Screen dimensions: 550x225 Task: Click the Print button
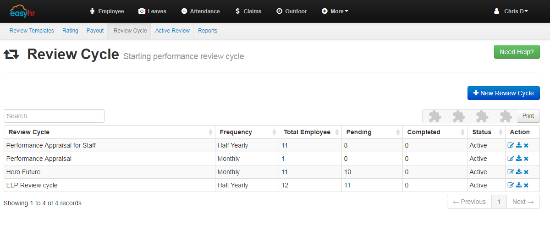(528, 116)
